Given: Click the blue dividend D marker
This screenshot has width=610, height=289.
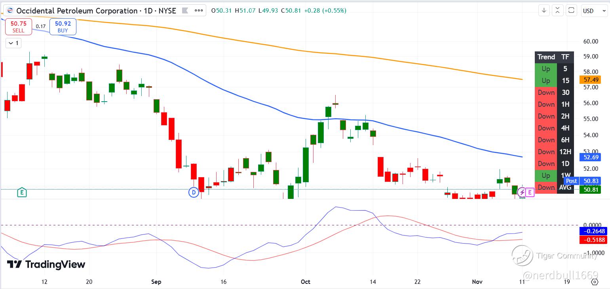Looking at the screenshot, I should 194,193.
